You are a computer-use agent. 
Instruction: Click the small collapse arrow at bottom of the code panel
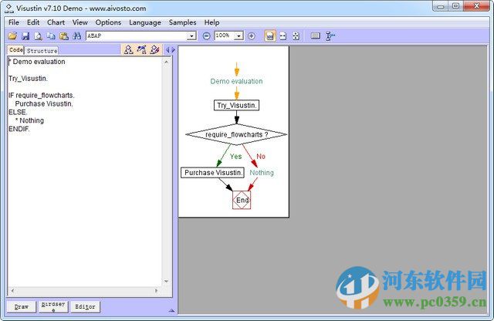coord(171,311)
